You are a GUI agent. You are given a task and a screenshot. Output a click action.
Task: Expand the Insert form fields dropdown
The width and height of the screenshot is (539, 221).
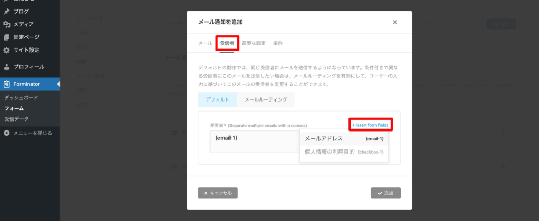(370, 125)
